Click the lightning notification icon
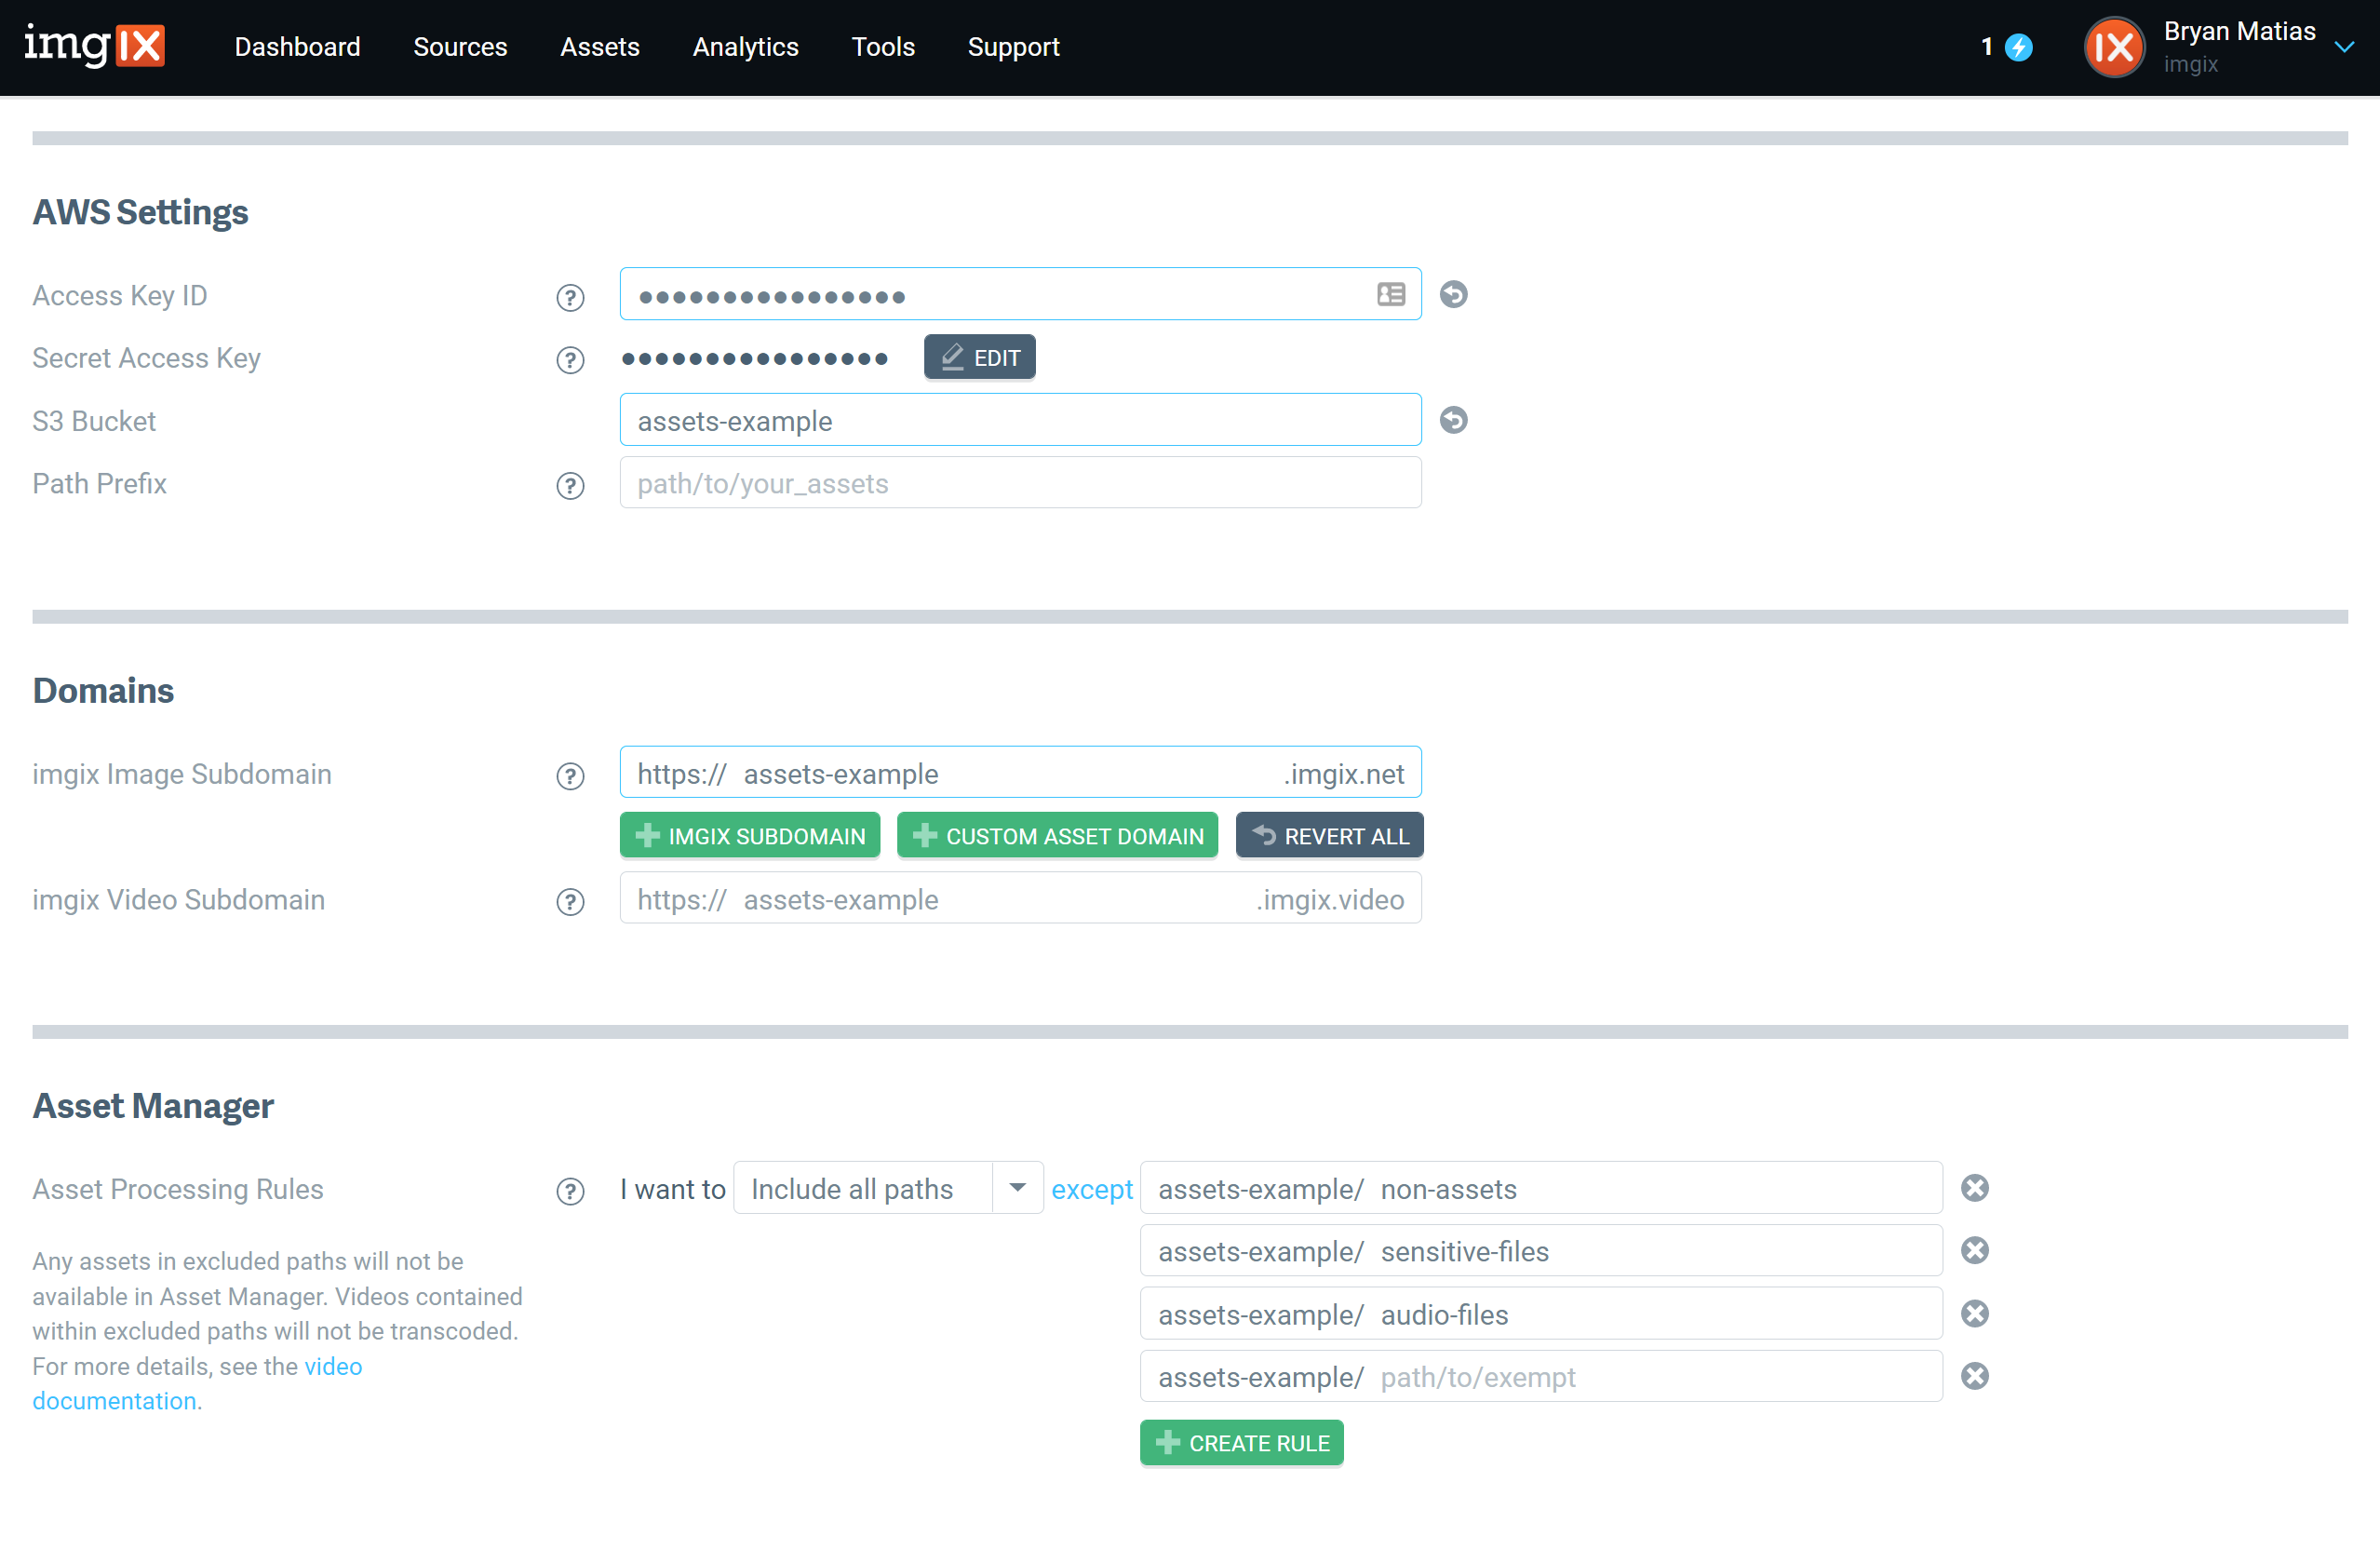 [x=2021, y=47]
